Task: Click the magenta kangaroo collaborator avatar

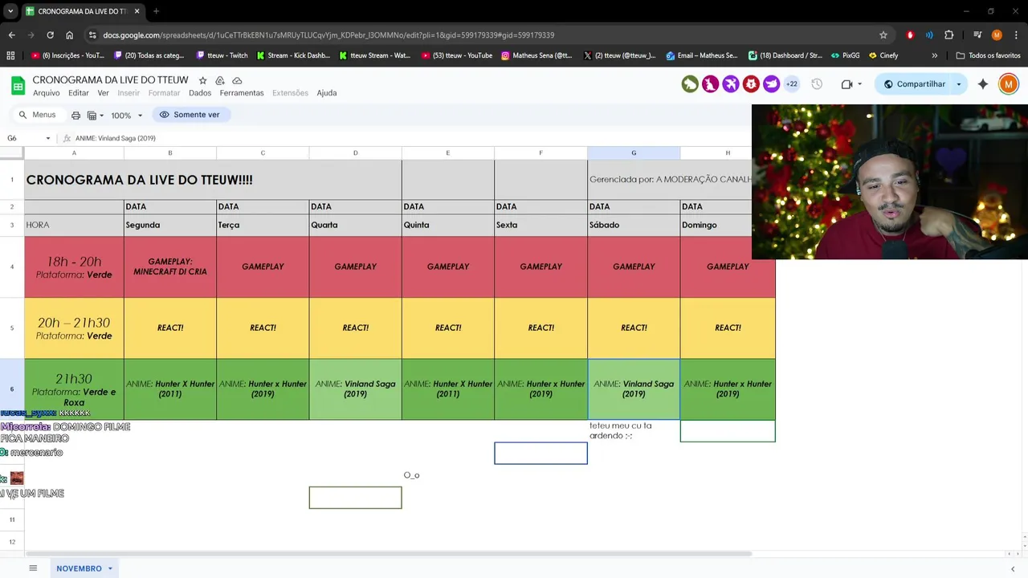Action: pyautogui.click(x=710, y=83)
